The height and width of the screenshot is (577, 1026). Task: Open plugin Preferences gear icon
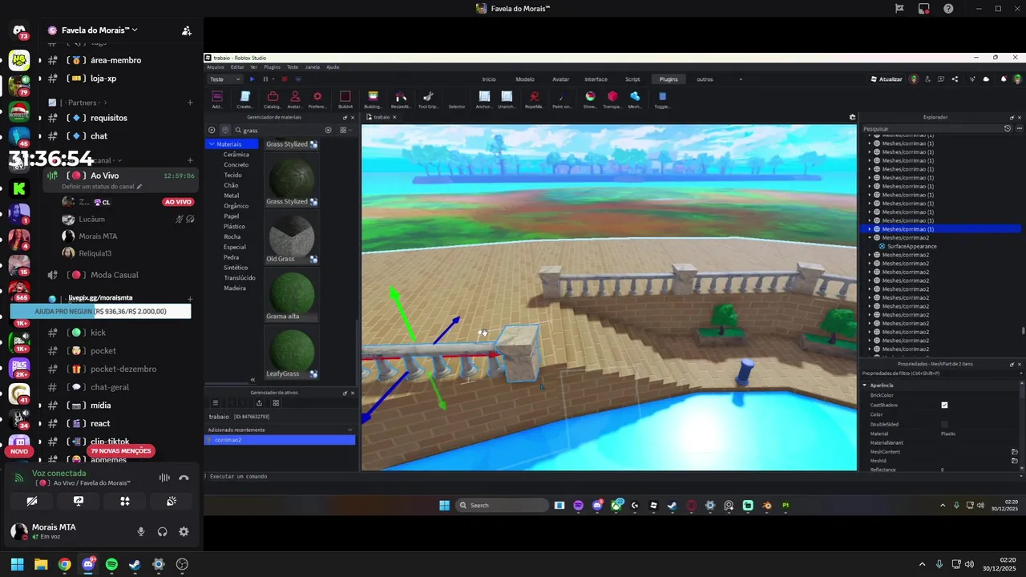(x=317, y=97)
